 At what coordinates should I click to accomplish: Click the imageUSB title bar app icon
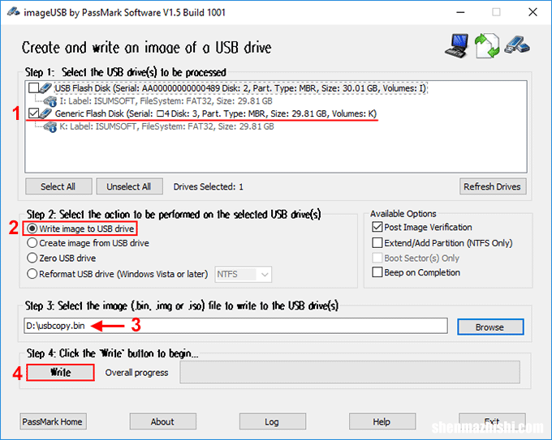[x=13, y=12]
